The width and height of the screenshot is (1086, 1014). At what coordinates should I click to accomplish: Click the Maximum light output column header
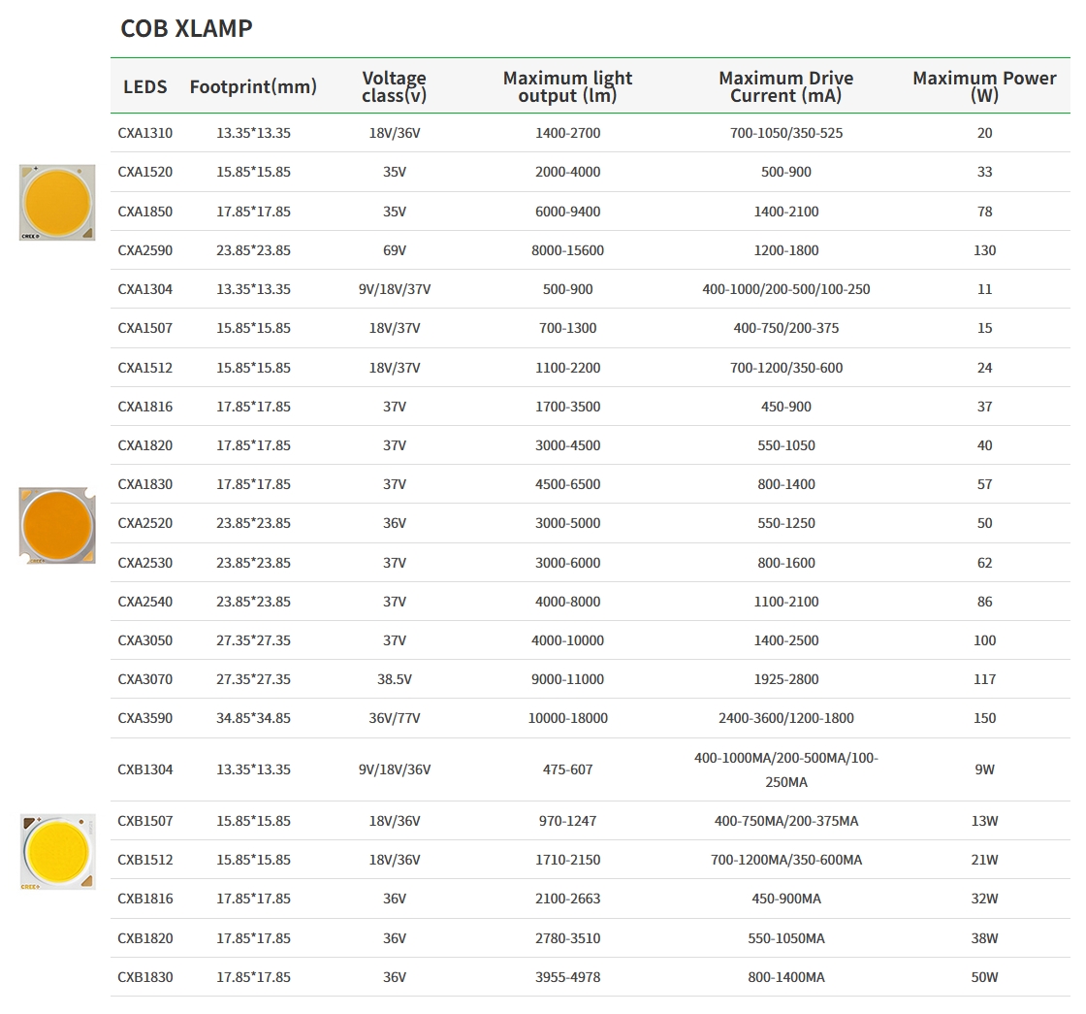pyautogui.click(x=567, y=86)
